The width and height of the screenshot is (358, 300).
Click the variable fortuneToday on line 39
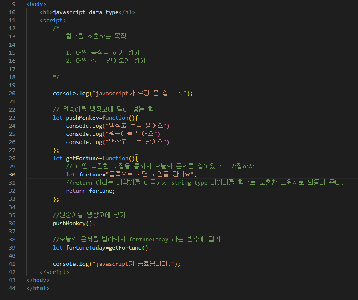(85, 248)
